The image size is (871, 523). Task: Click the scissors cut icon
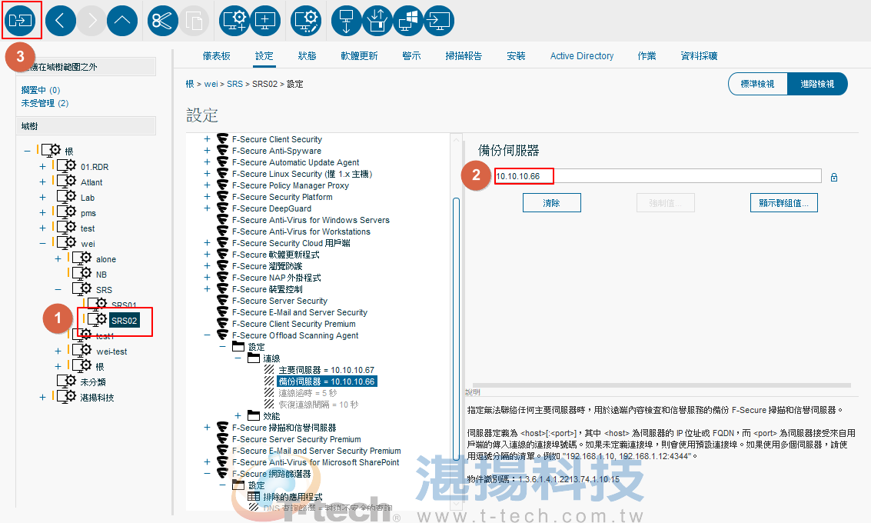163,21
